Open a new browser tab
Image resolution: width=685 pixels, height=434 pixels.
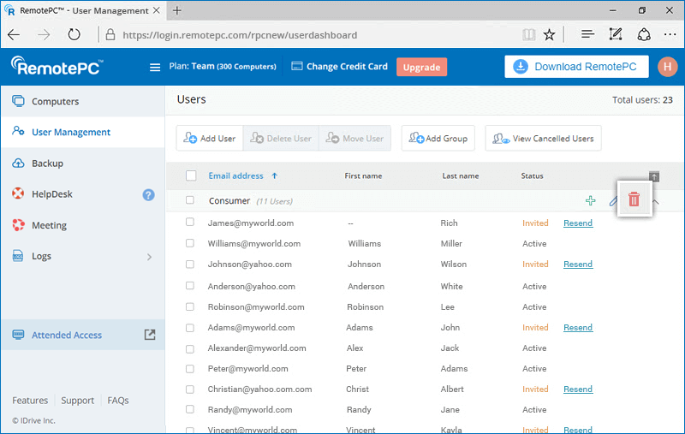coord(177,10)
